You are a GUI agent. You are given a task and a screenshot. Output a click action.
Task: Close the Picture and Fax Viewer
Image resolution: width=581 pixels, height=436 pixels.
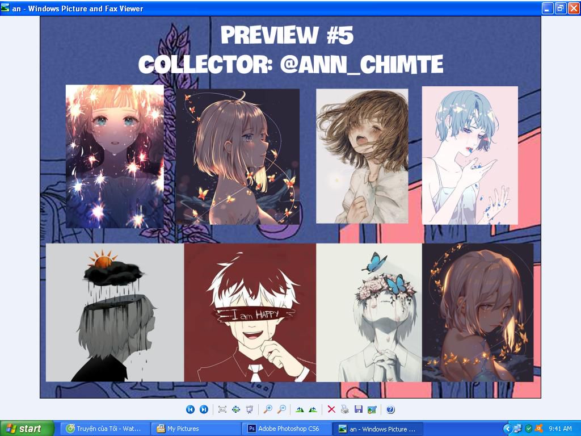pos(573,8)
